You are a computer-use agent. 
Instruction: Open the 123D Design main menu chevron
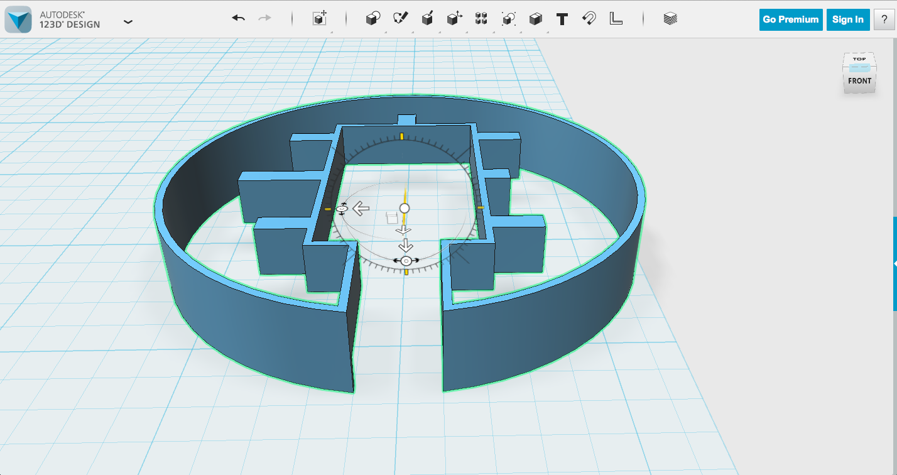128,21
